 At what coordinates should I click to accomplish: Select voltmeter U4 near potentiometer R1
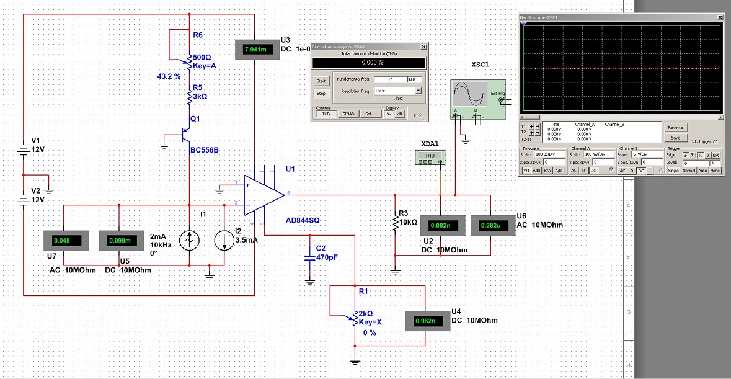[428, 321]
